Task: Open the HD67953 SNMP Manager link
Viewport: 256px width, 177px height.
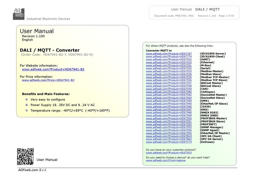Action: coord(169,127)
